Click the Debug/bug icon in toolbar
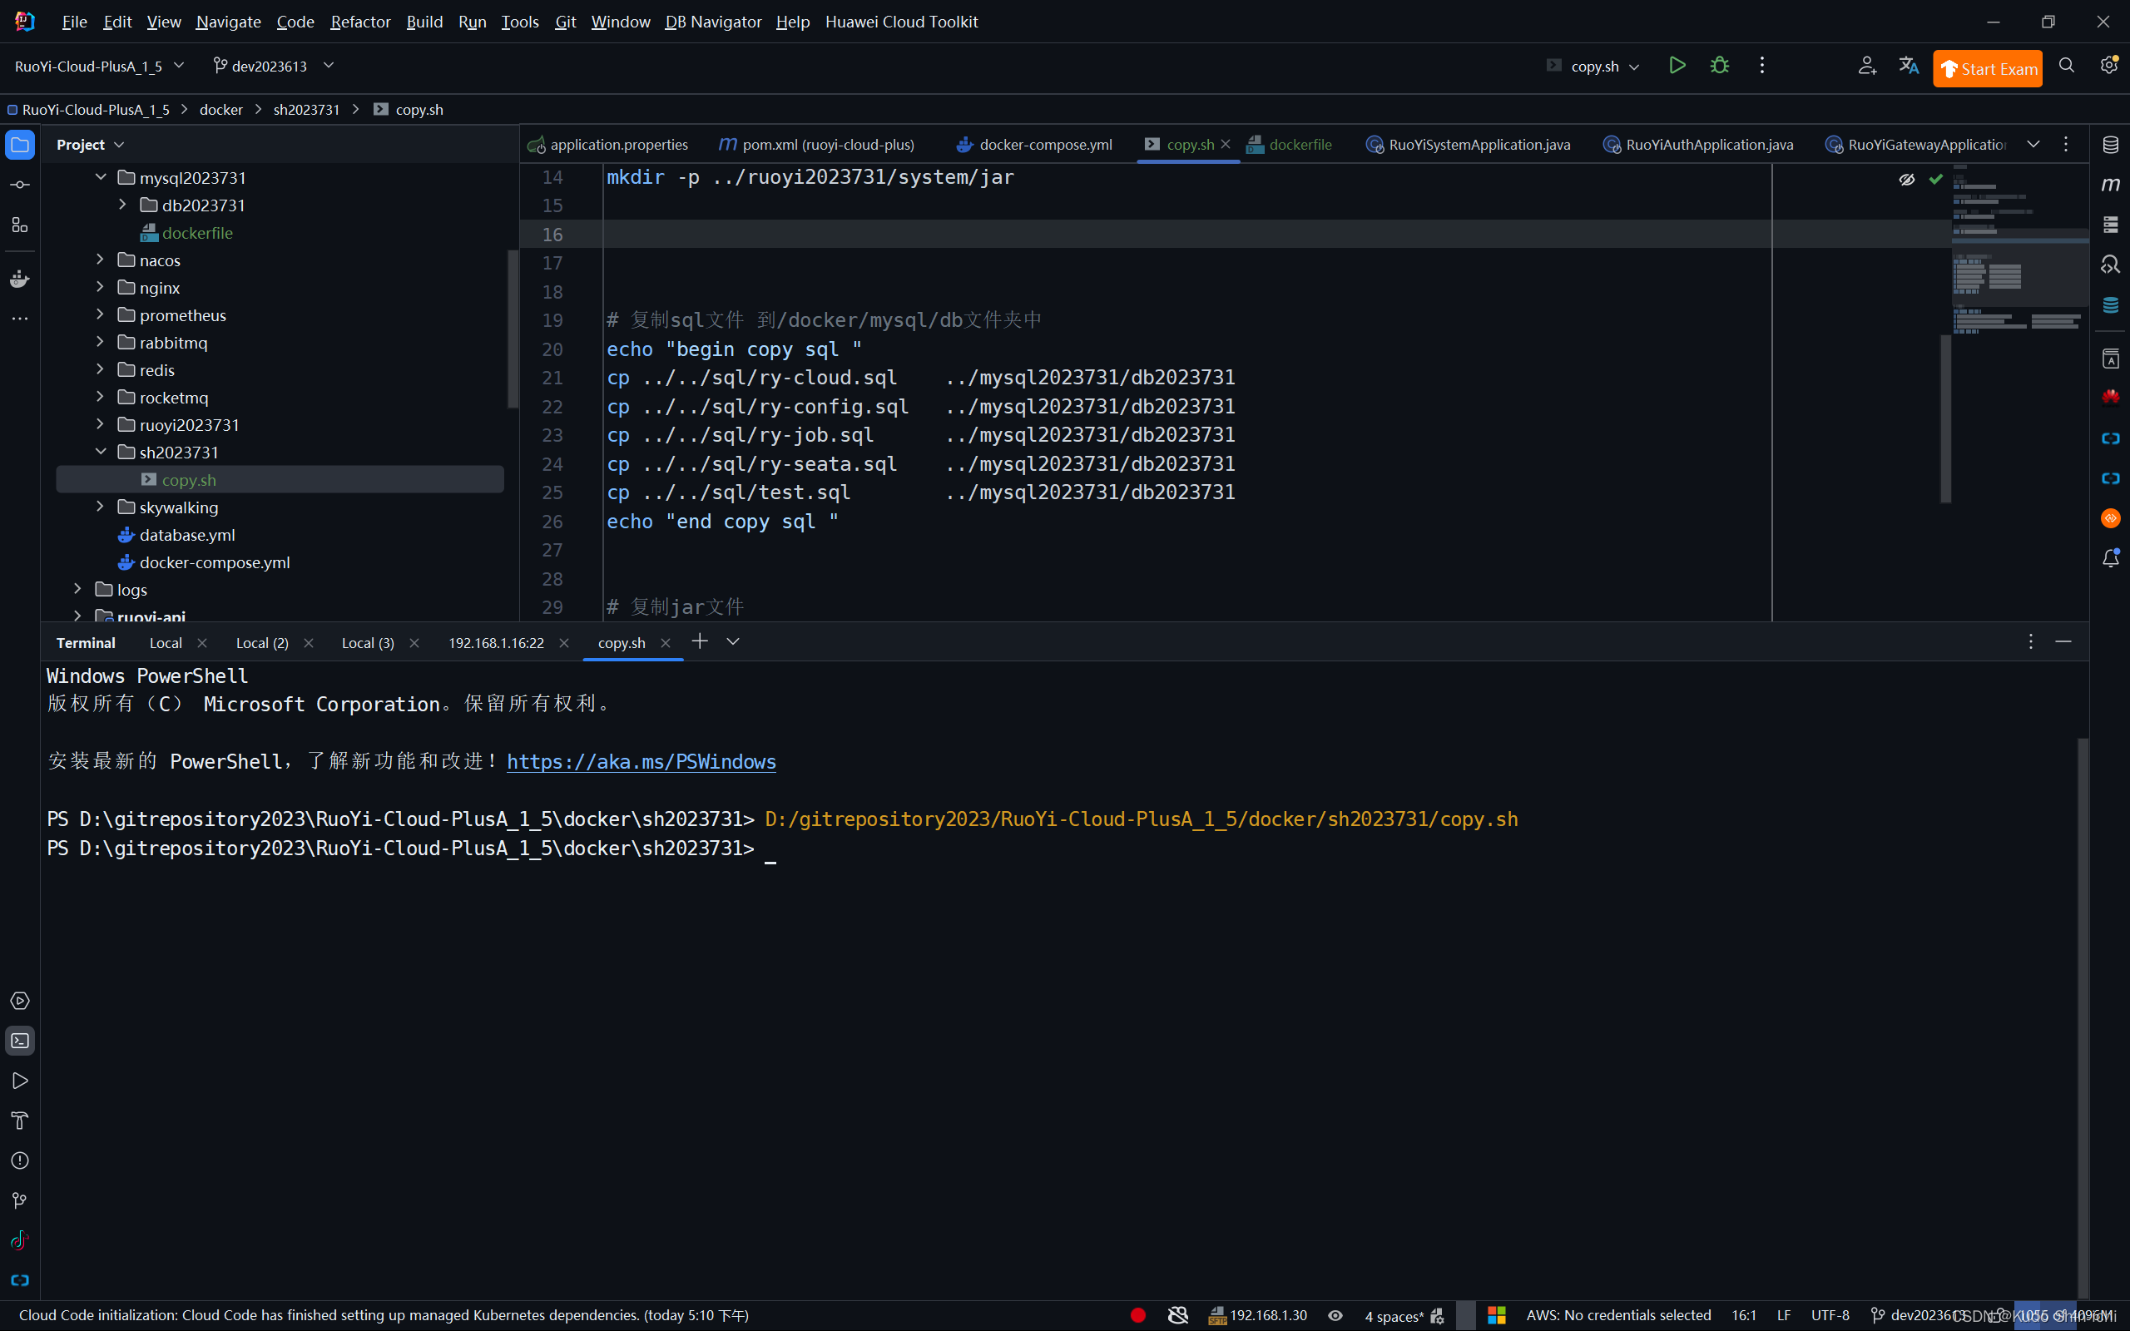Viewport: 2130px width, 1331px height. tap(1719, 64)
